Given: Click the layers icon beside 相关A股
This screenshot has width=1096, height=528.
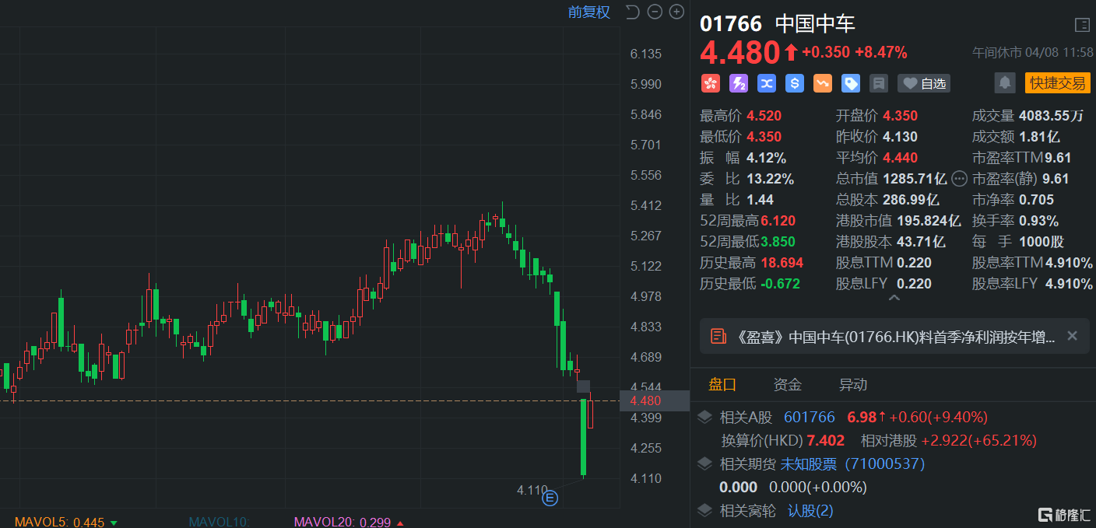Looking at the screenshot, I should pyautogui.click(x=704, y=418).
